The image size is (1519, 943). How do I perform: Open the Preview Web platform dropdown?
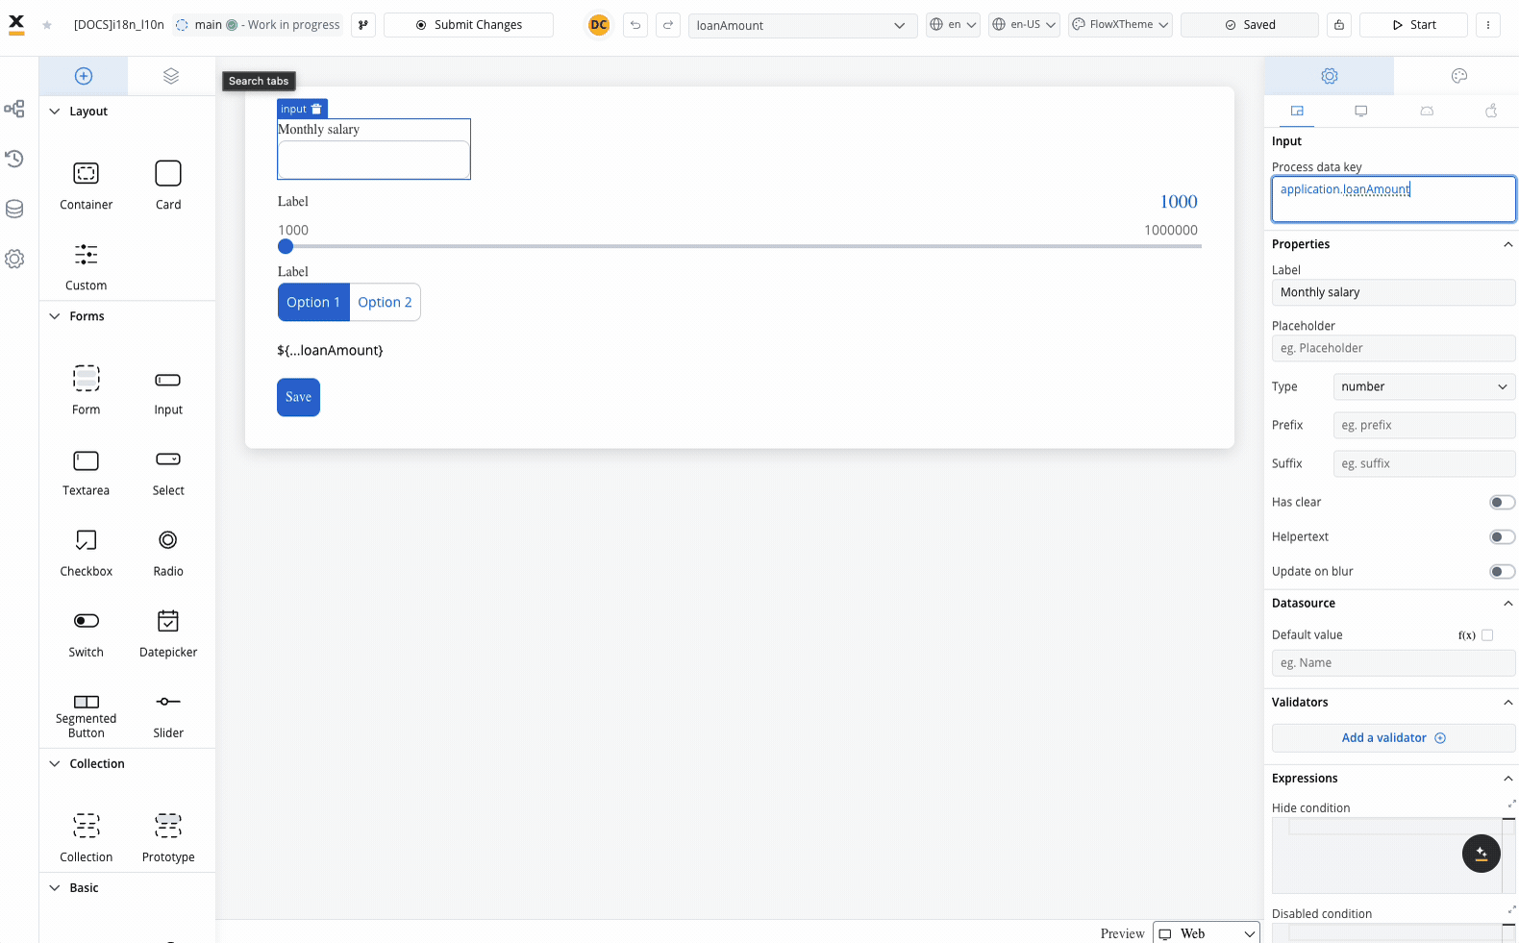[x=1207, y=933]
